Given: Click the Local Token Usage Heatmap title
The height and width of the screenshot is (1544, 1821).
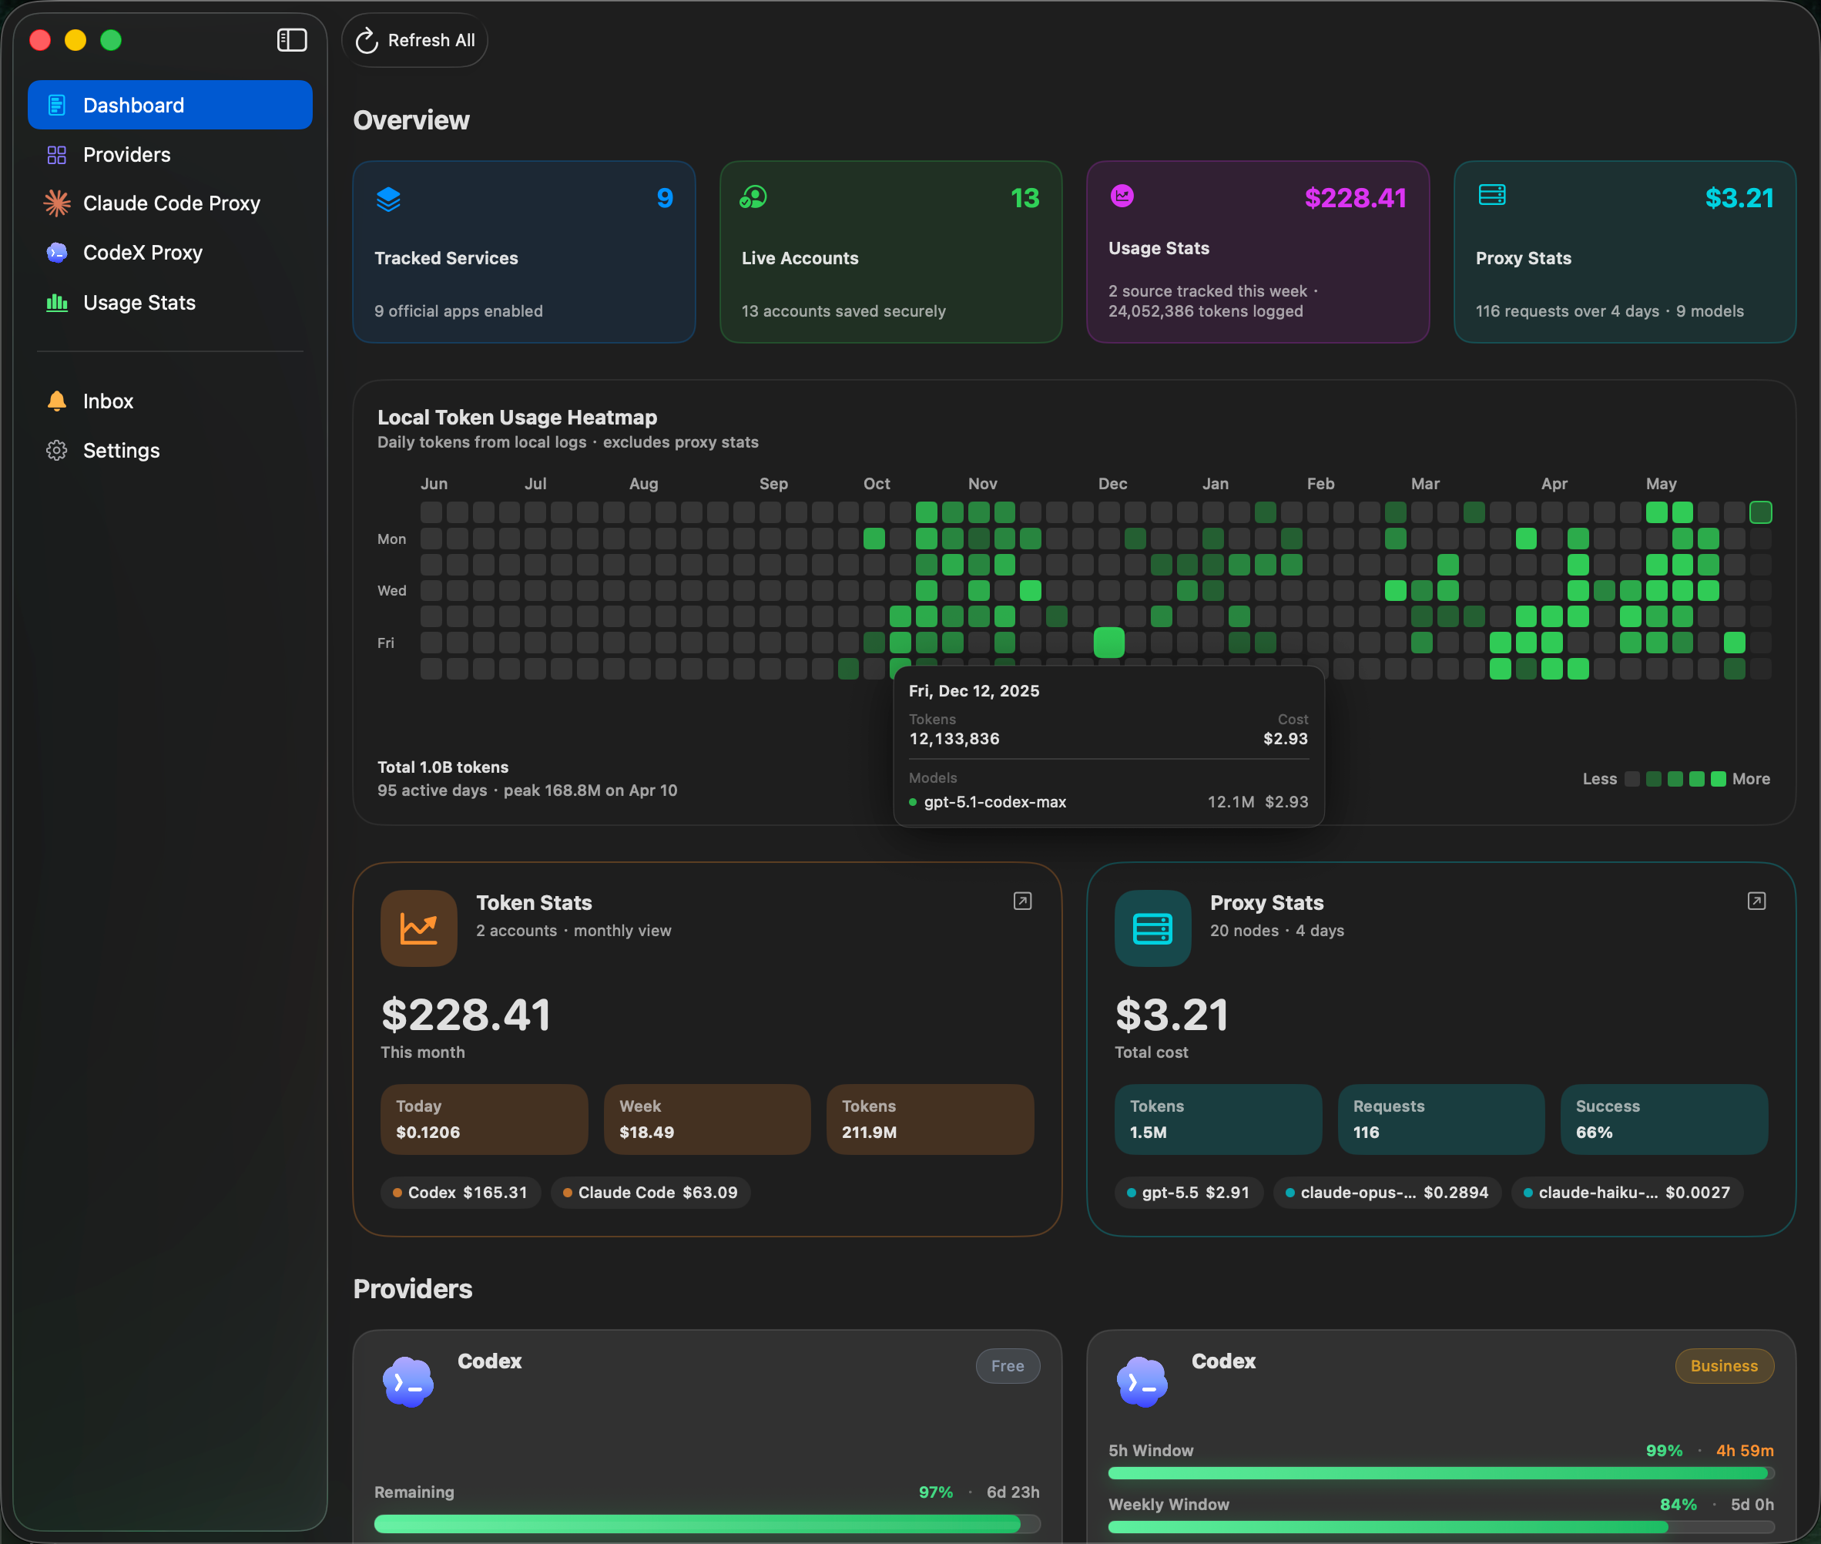Looking at the screenshot, I should [517, 418].
